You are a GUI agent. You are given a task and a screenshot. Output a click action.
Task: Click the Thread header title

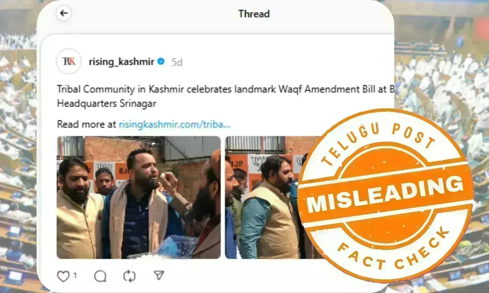[x=254, y=14]
